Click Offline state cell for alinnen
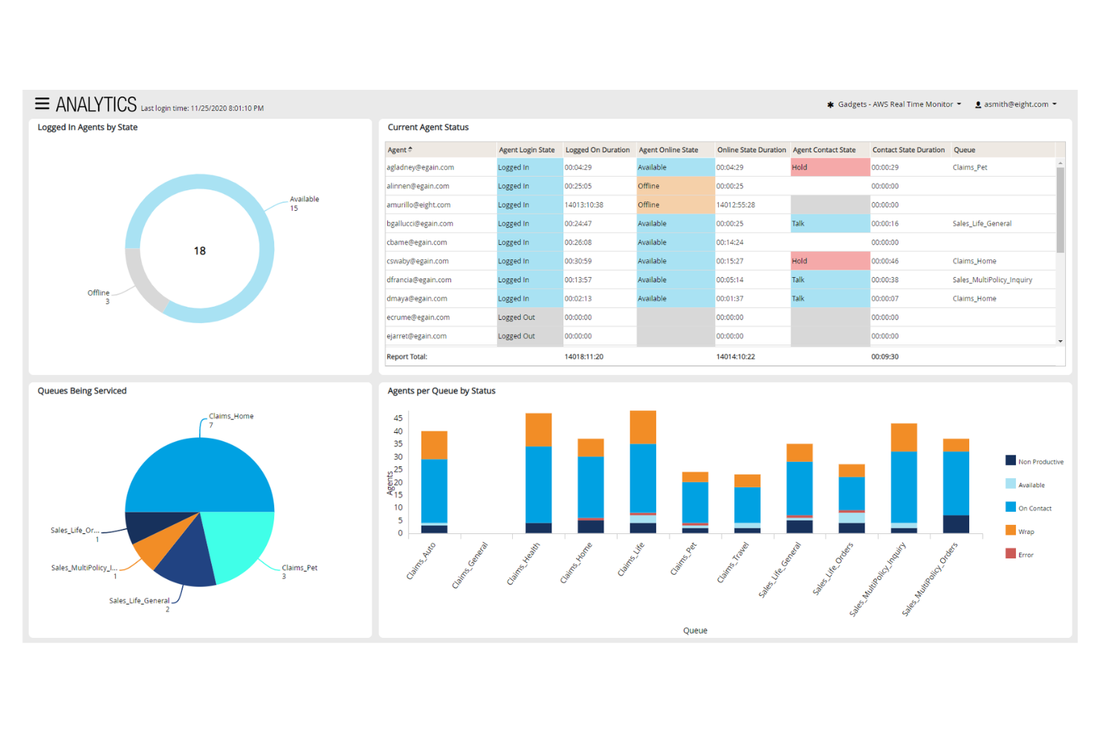This screenshot has height=733, width=1100. coord(676,186)
